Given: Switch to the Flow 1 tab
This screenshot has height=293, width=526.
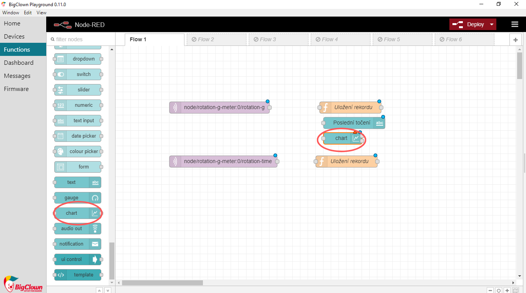Looking at the screenshot, I should 155,39.
